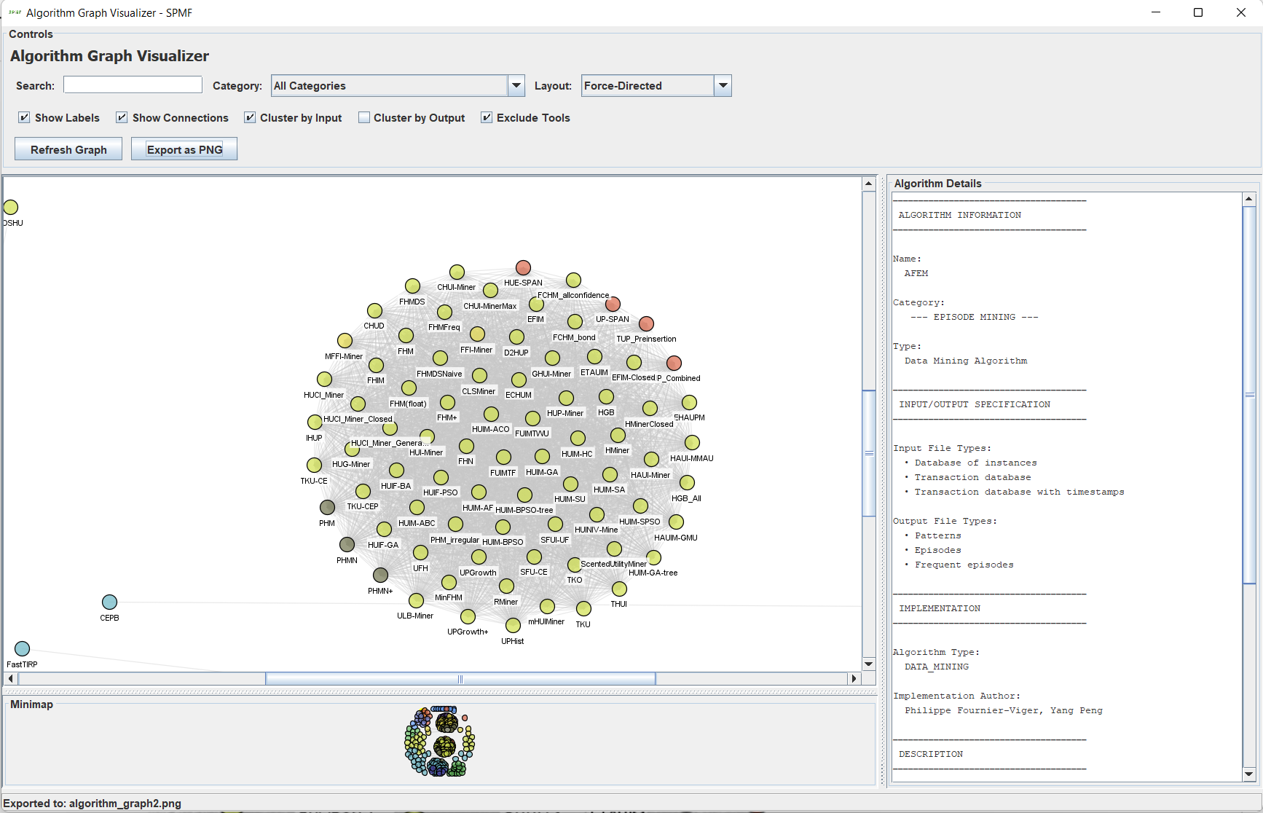Open the Category dropdown
The image size is (1263, 813).
(x=516, y=86)
